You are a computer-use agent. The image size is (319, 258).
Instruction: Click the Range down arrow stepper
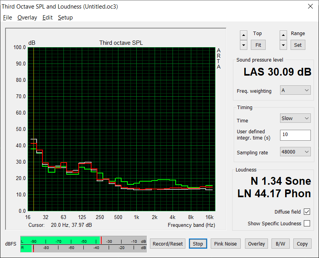pyautogui.click(x=283, y=45)
